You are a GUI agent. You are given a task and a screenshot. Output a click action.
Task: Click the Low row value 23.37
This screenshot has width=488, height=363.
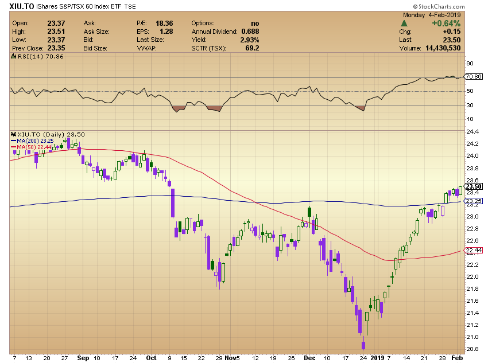(56, 40)
